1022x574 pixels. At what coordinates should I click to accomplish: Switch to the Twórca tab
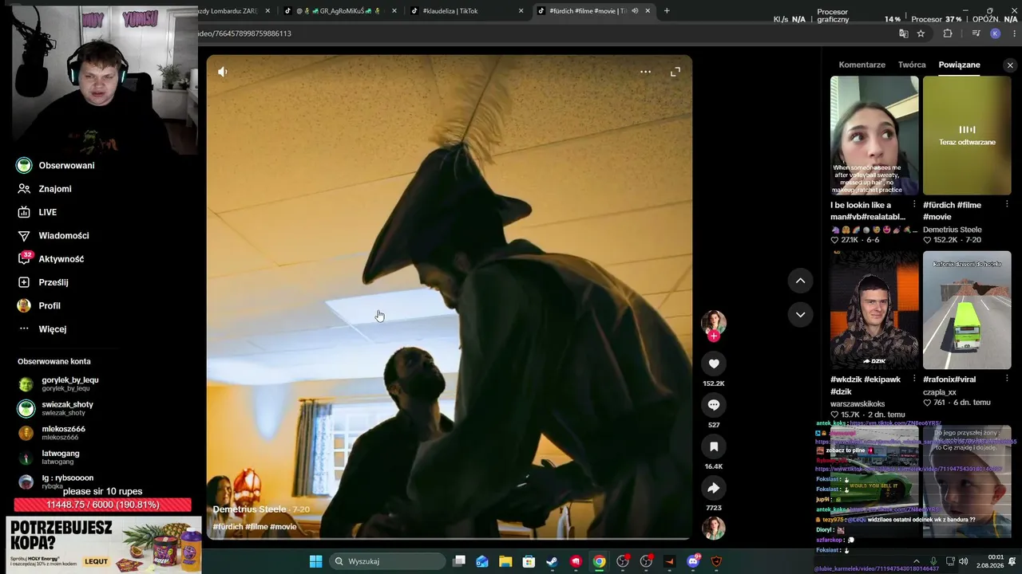(x=912, y=65)
